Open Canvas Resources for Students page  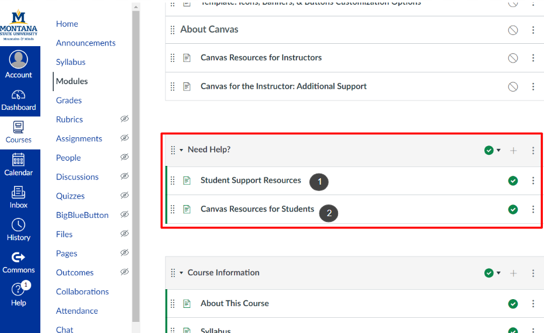point(257,209)
